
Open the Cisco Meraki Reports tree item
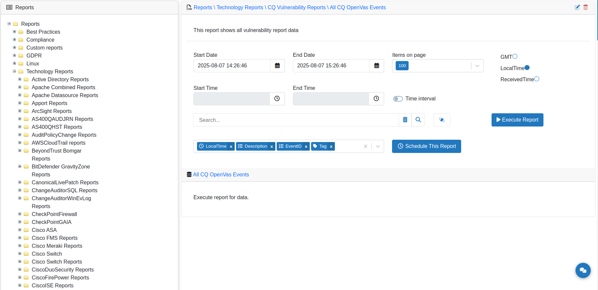pyautogui.click(x=57, y=246)
